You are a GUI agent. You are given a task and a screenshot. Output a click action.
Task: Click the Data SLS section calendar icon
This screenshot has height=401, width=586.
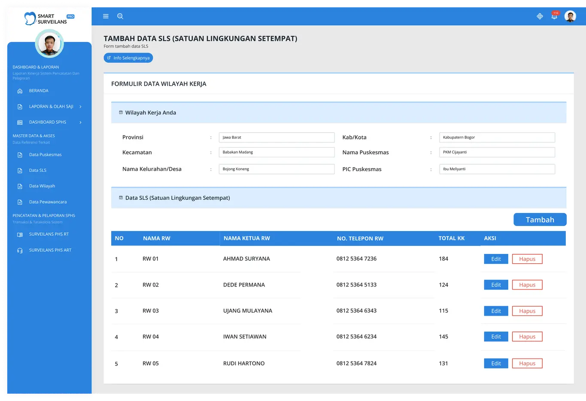click(121, 198)
